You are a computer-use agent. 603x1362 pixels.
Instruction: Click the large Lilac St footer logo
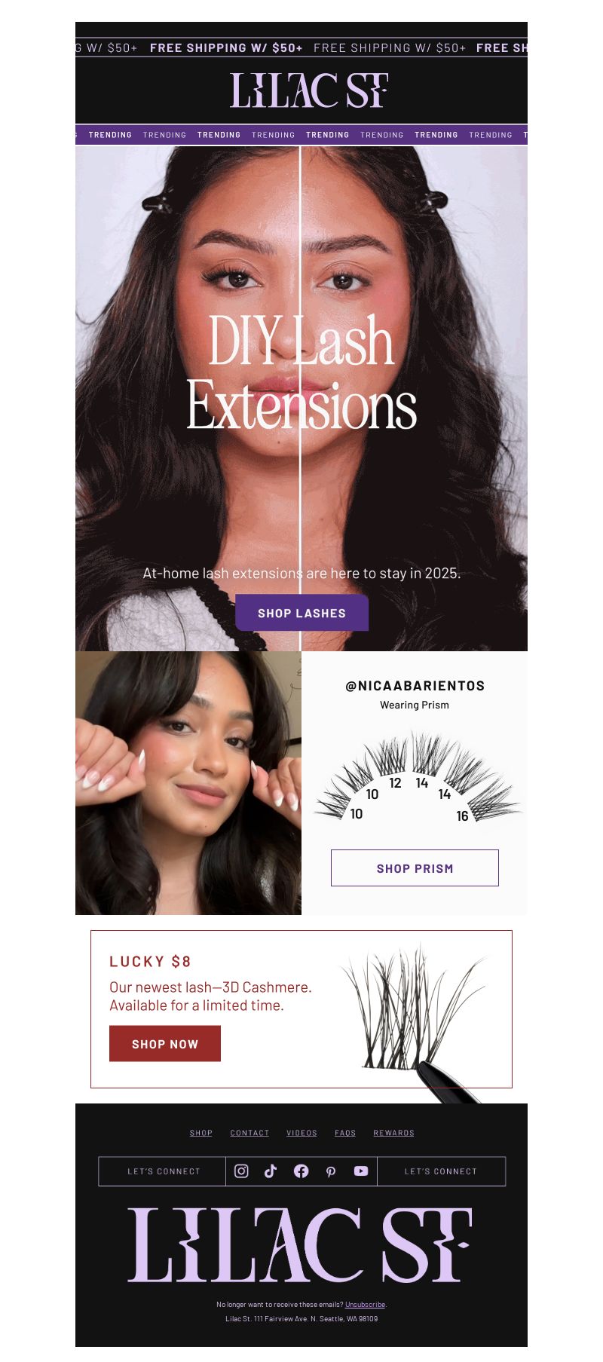tap(300, 1244)
